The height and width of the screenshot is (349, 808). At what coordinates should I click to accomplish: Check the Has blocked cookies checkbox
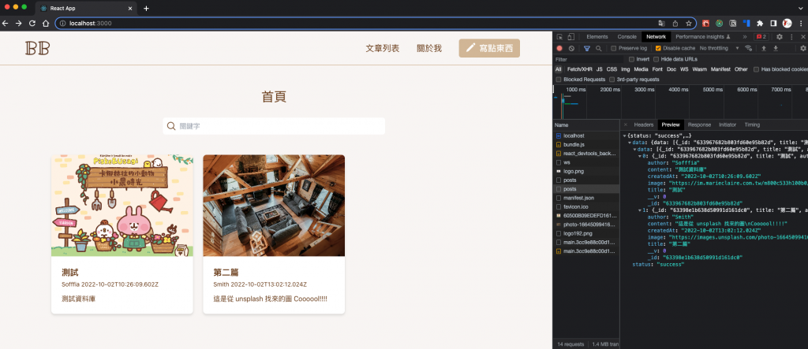[x=756, y=69]
